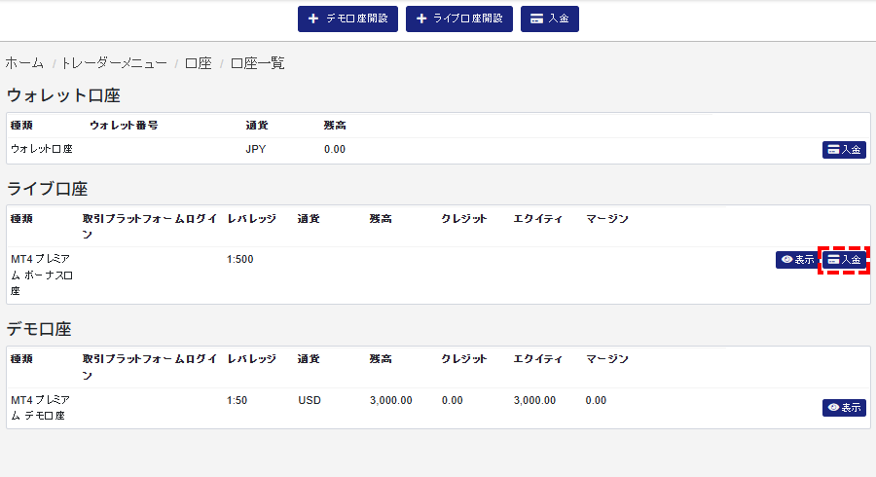
Task: Click the demo table マージン column header
Action: (606, 359)
